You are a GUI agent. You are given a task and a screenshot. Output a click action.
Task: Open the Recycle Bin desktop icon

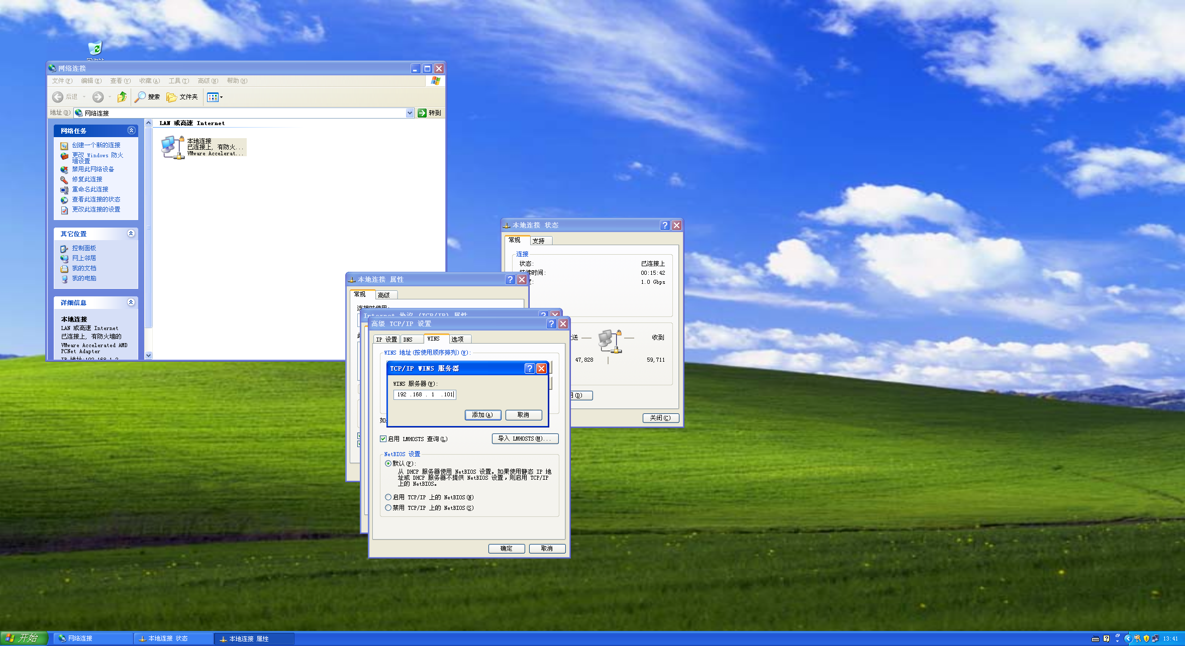pyautogui.click(x=95, y=48)
